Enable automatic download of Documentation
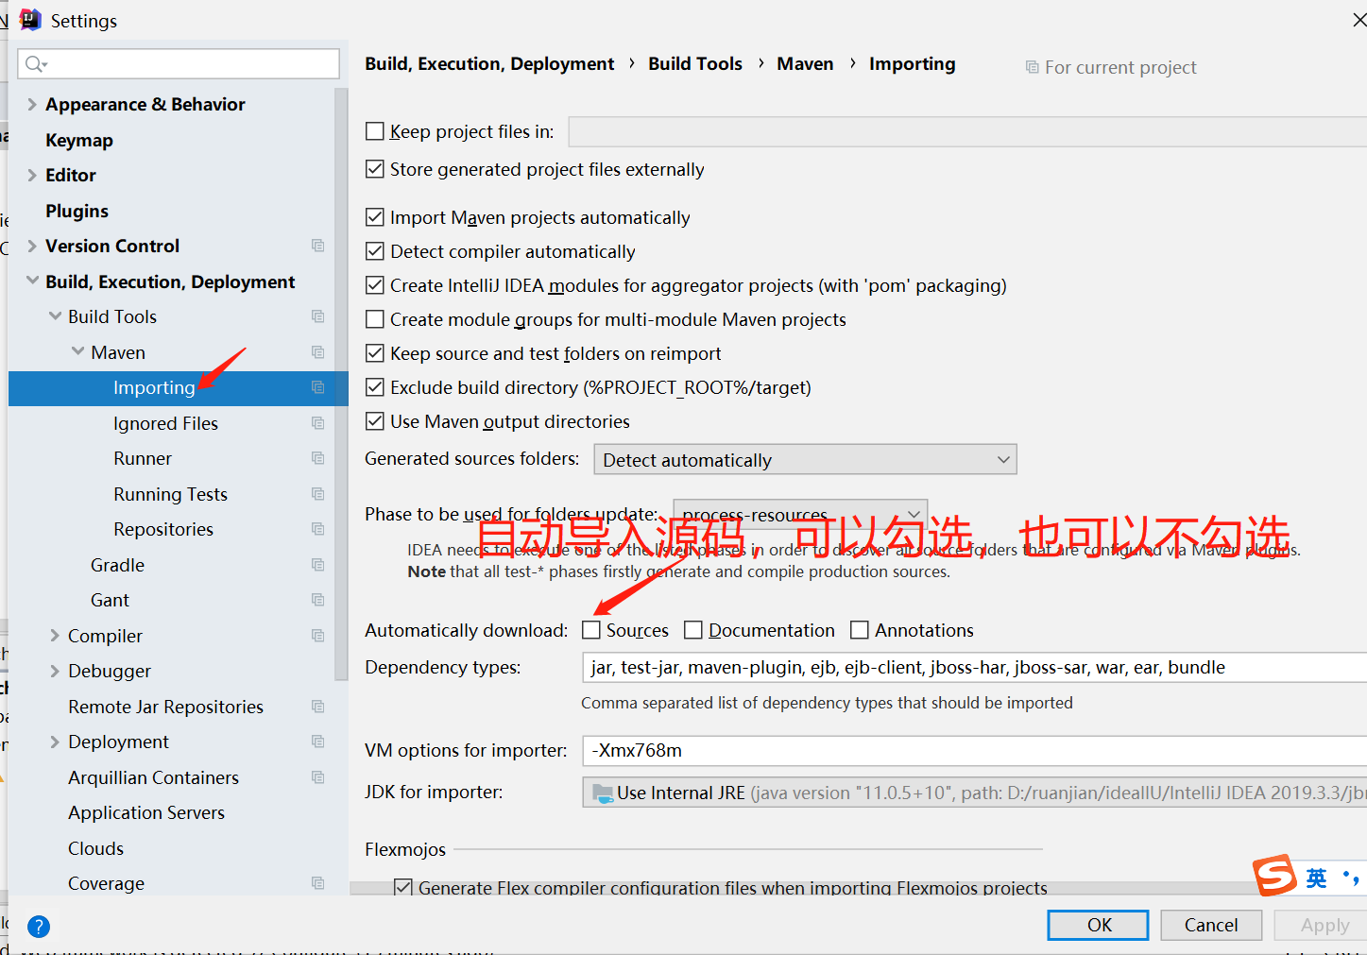 [x=693, y=630]
